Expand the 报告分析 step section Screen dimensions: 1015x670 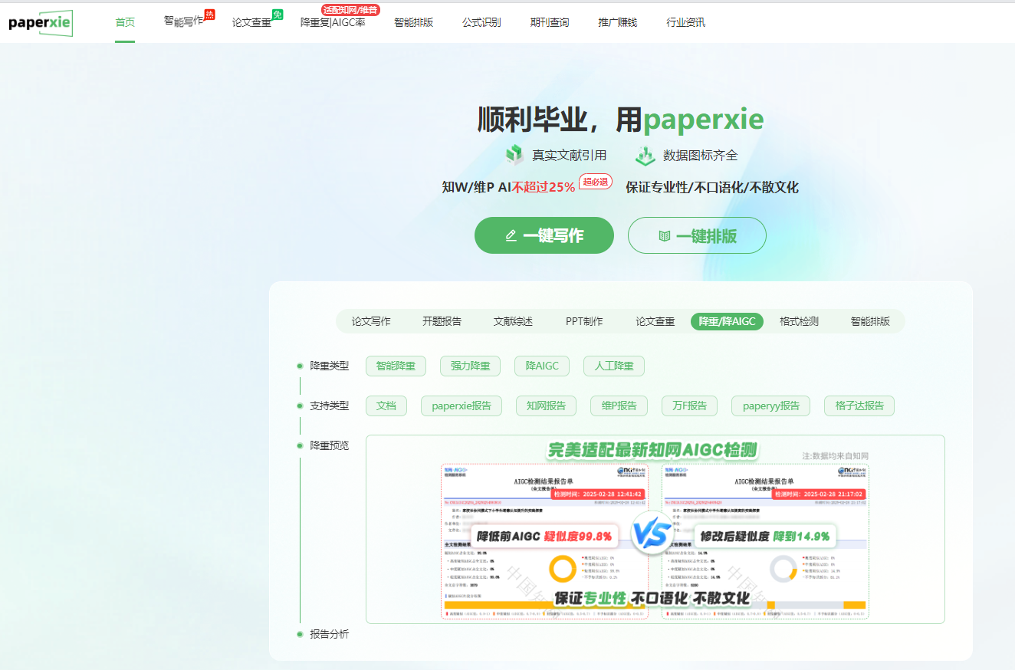click(x=329, y=634)
